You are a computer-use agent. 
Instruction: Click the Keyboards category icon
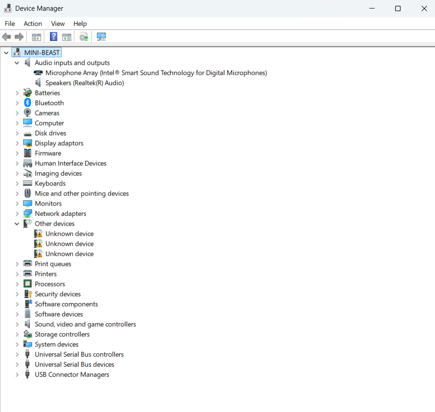27,183
